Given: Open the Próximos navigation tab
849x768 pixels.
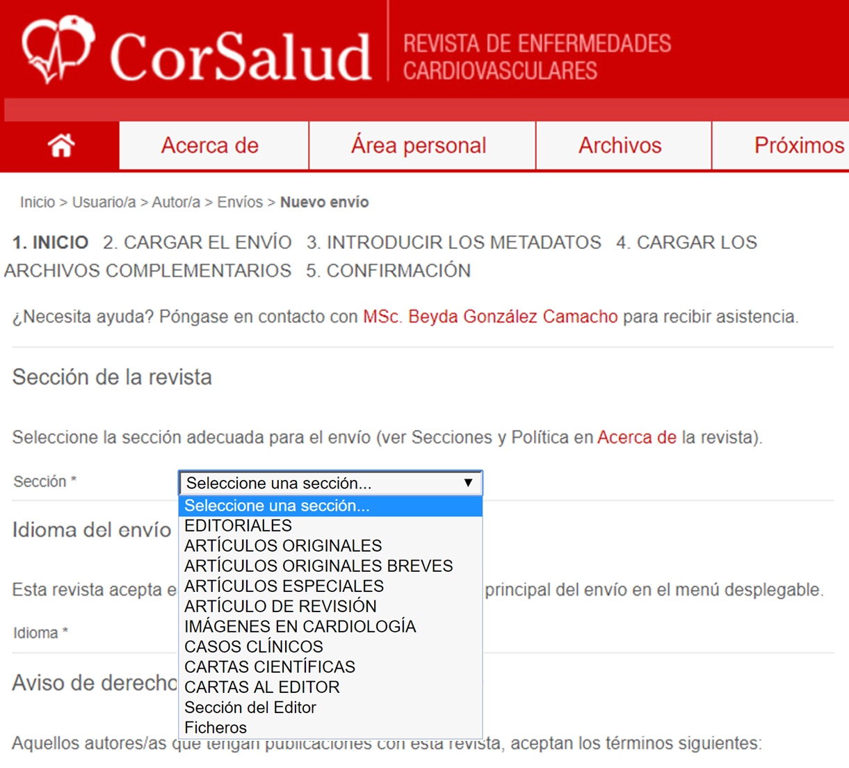Looking at the screenshot, I should [x=798, y=145].
